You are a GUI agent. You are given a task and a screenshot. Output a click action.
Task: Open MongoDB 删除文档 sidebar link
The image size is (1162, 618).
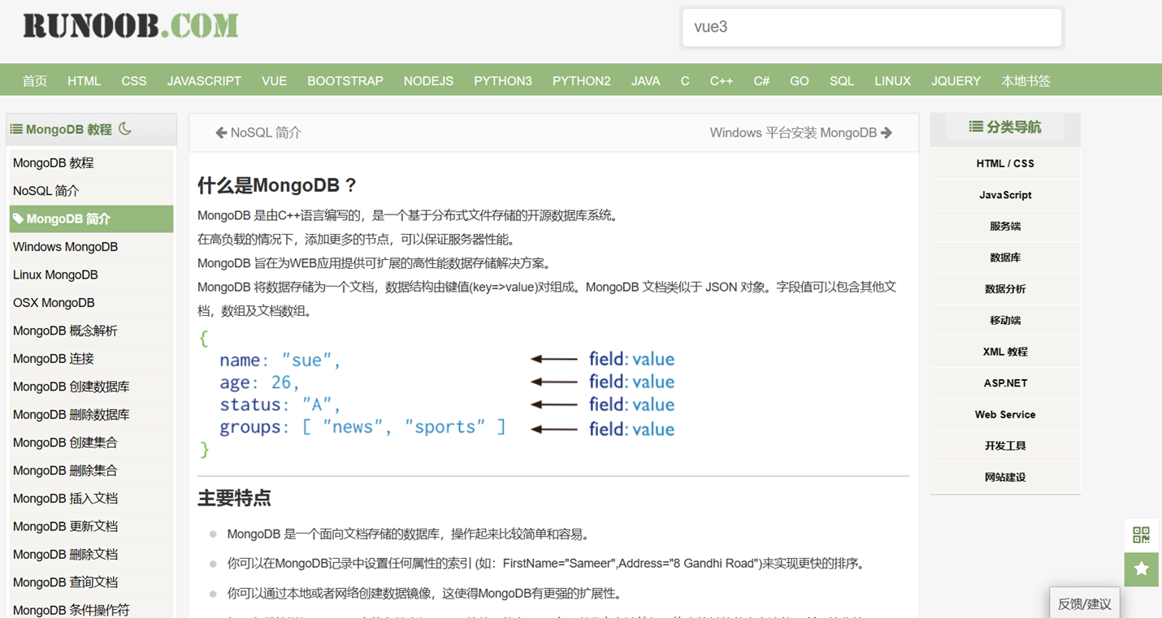pyautogui.click(x=91, y=555)
